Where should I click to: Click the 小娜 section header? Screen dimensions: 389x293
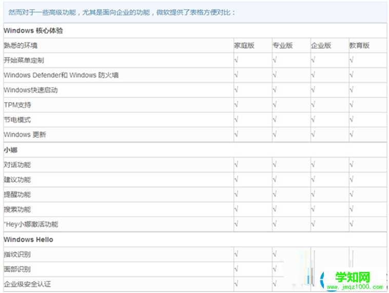coord(11,150)
